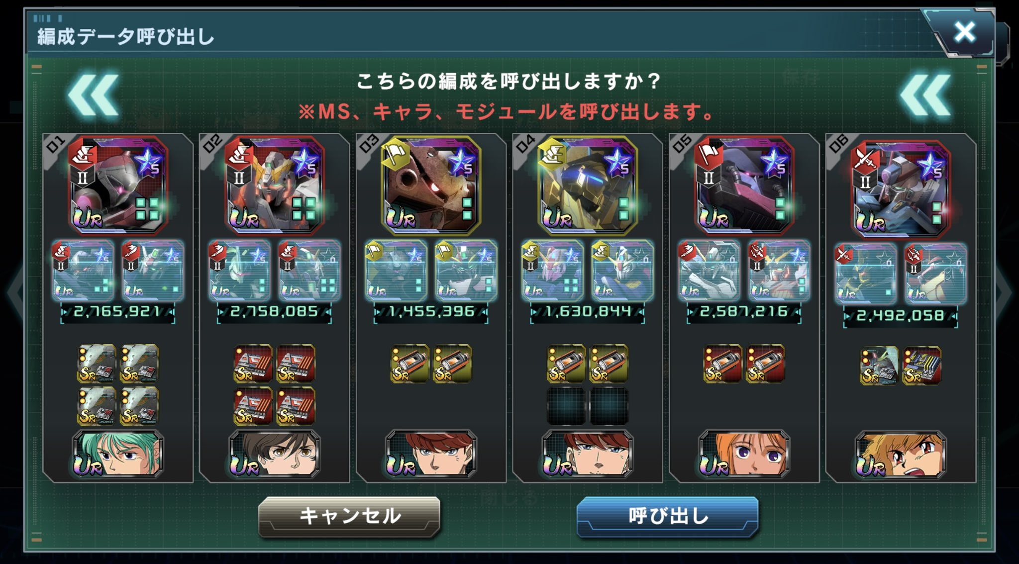Image resolution: width=1019 pixels, height=564 pixels.
Task: Tap the left double-chevron arrow
Action: pos(94,95)
